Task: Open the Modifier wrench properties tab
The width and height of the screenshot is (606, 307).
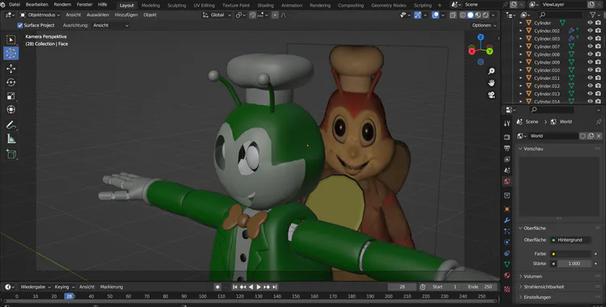Action: pos(507,221)
